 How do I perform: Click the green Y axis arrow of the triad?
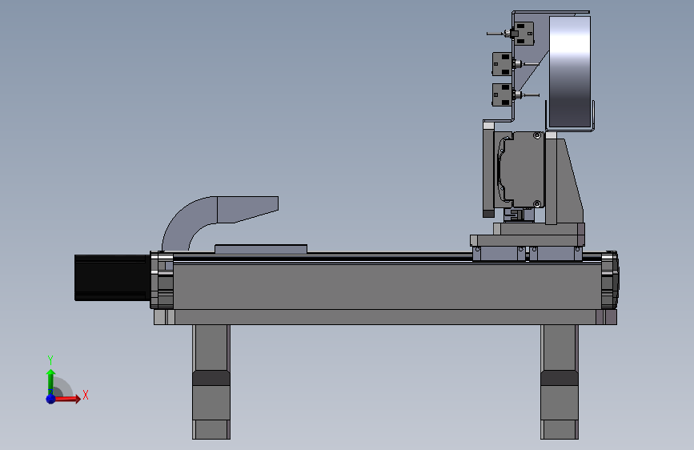[50, 381]
